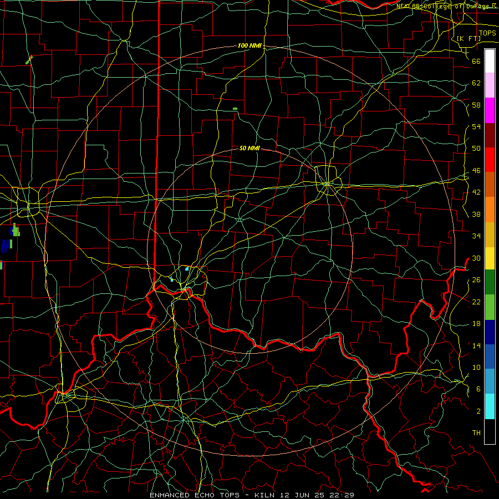499x499 pixels.
Task: Select the bright yellow legend swatch
Action: tap(490, 258)
